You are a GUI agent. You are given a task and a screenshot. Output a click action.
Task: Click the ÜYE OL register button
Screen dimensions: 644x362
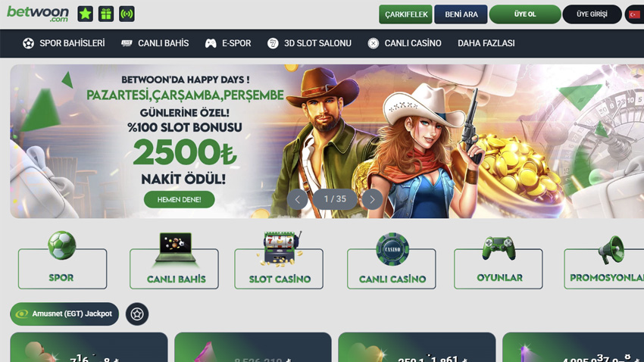coord(525,14)
